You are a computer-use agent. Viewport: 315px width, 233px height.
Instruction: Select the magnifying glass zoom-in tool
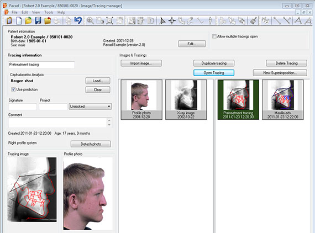click(90, 20)
